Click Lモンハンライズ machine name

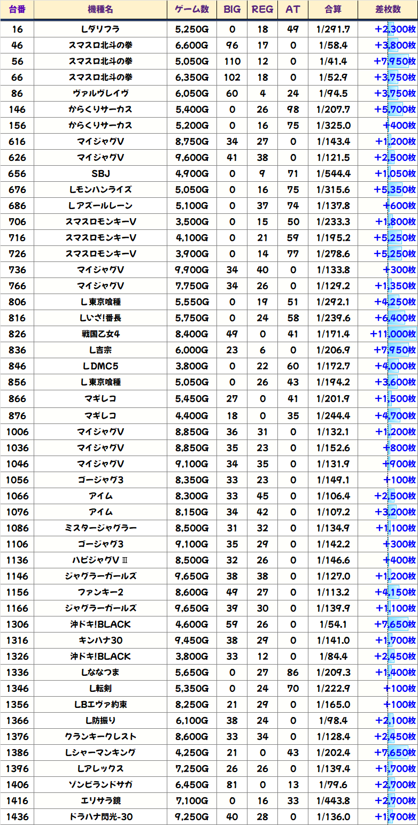click(100, 190)
